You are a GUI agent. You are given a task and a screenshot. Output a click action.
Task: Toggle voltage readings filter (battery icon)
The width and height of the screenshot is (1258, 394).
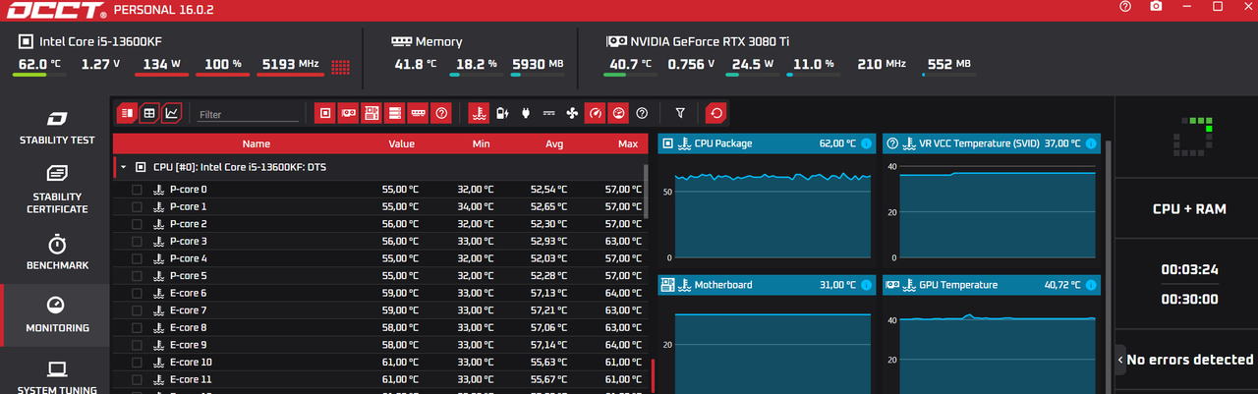coord(502,113)
